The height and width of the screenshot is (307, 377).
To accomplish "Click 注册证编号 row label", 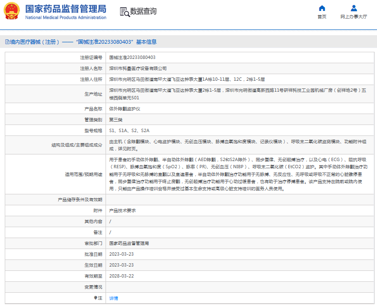I will (x=91, y=58).
